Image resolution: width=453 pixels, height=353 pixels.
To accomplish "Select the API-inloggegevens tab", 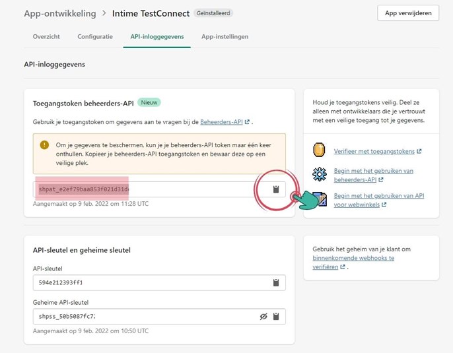I will [x=157, y=37].
